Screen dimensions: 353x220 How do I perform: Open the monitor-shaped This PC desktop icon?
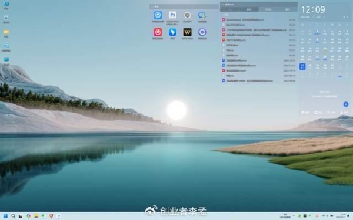[6, 60]
